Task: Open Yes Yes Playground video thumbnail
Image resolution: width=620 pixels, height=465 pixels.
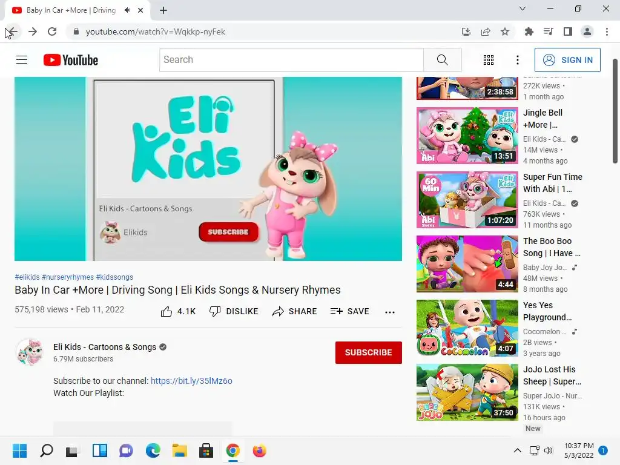Action: click(467, 328)
